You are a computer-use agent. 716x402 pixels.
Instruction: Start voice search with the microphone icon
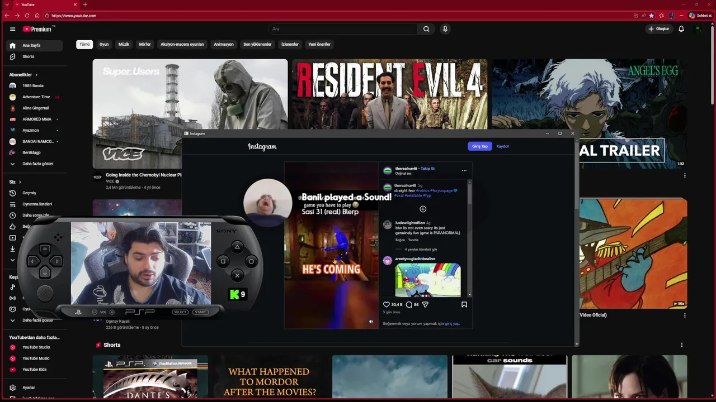[x=445, y=29]
